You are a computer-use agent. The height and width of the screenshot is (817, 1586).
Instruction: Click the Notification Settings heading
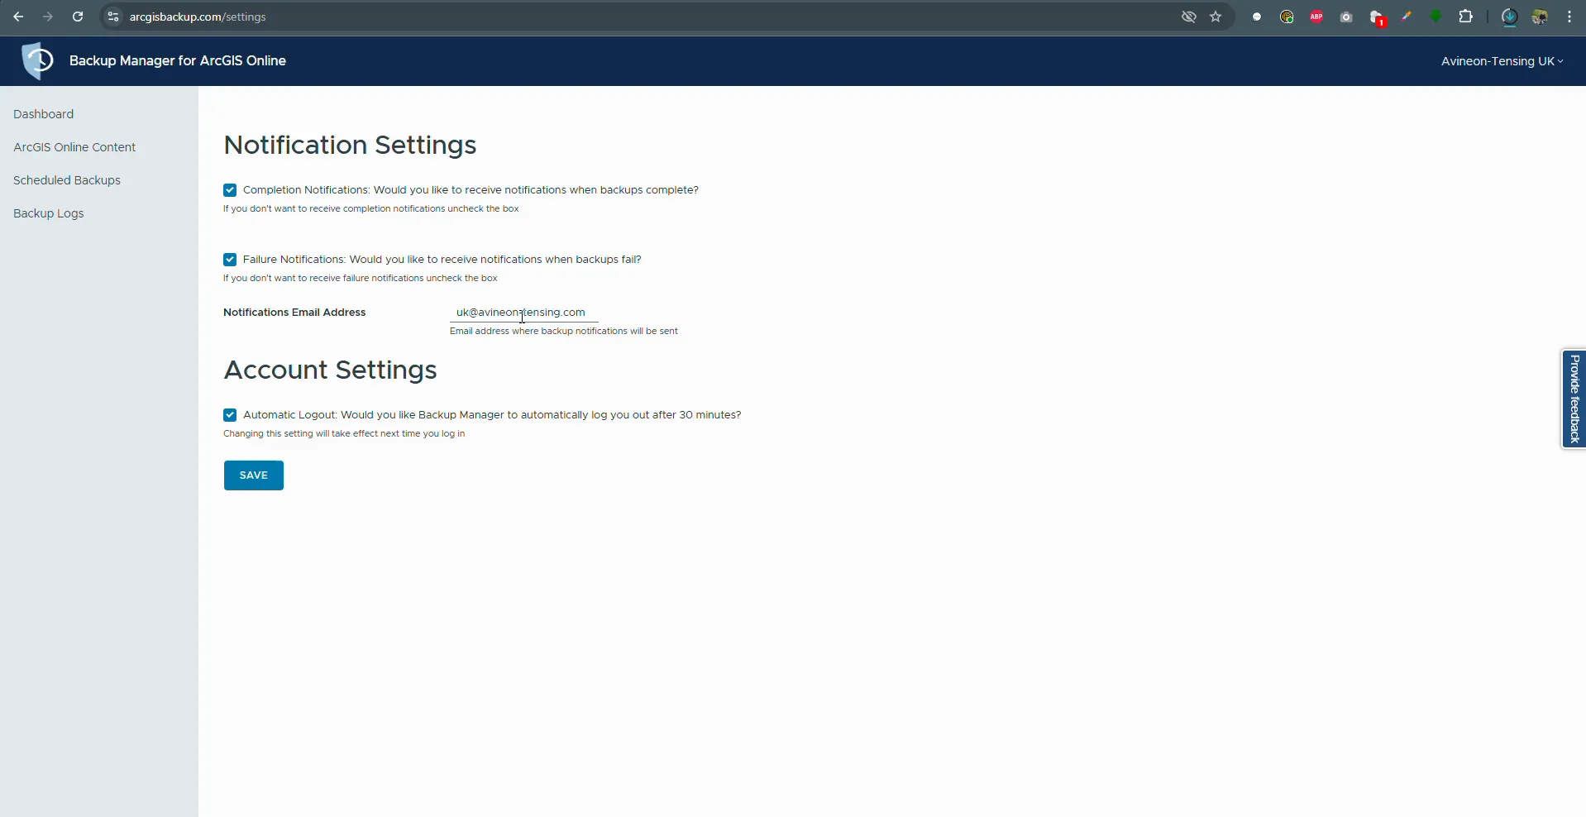point(350,145)
